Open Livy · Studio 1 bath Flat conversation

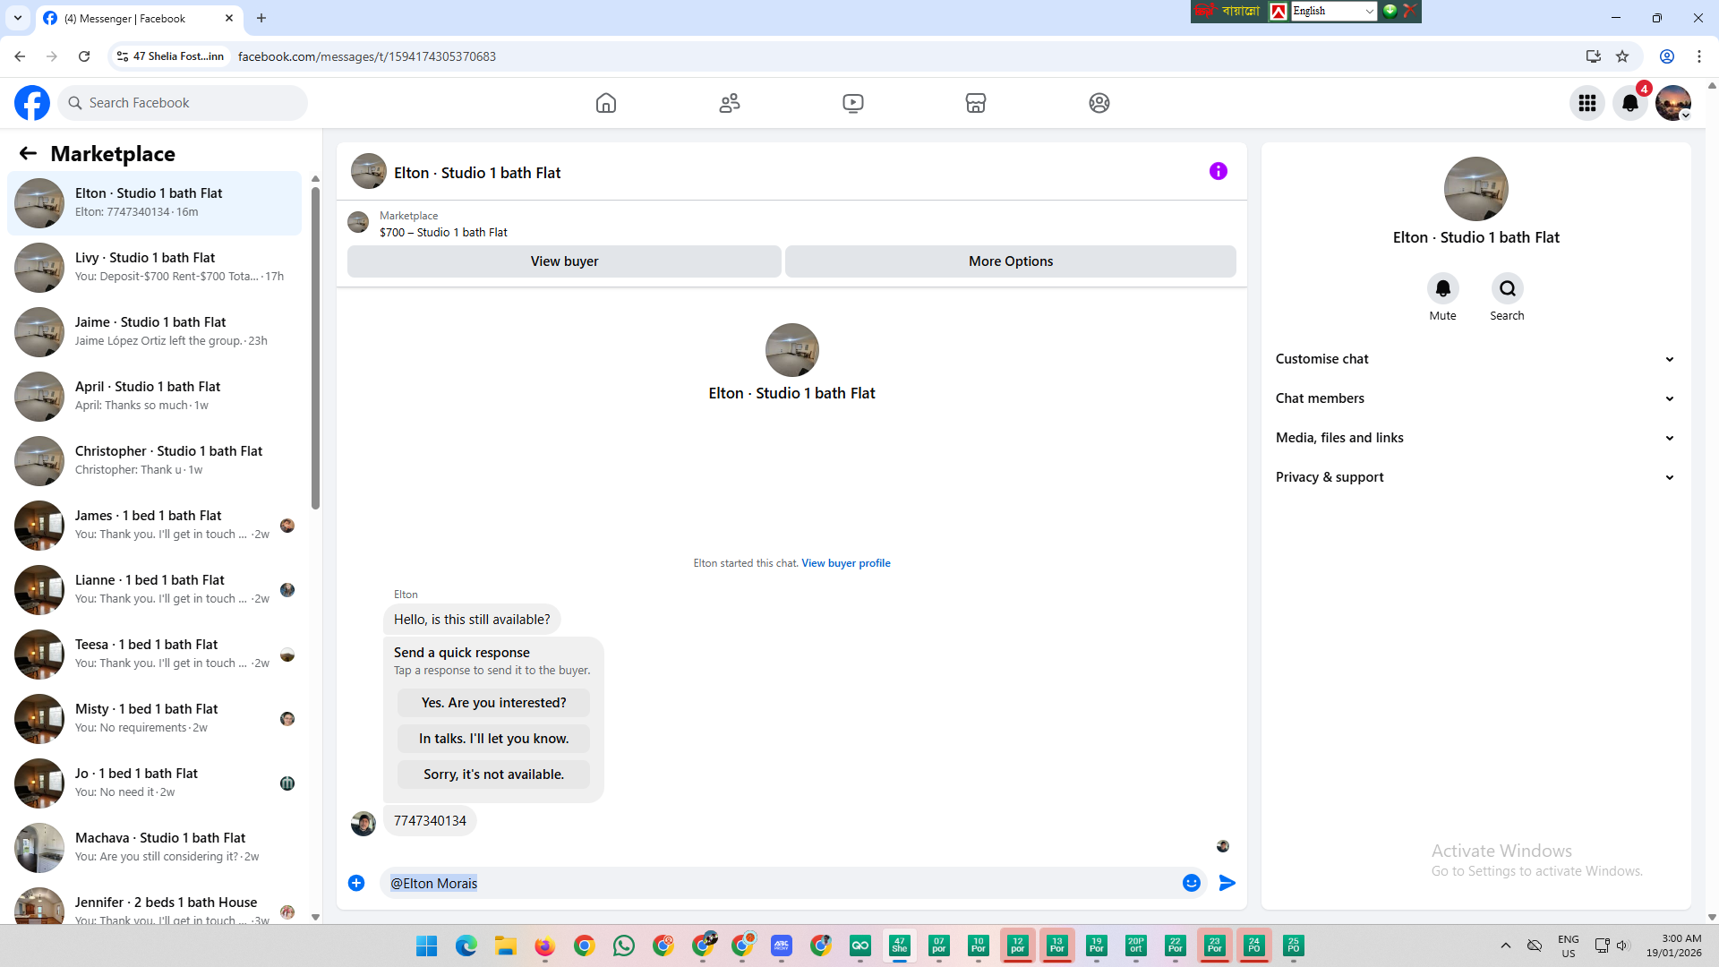point(155,268)
